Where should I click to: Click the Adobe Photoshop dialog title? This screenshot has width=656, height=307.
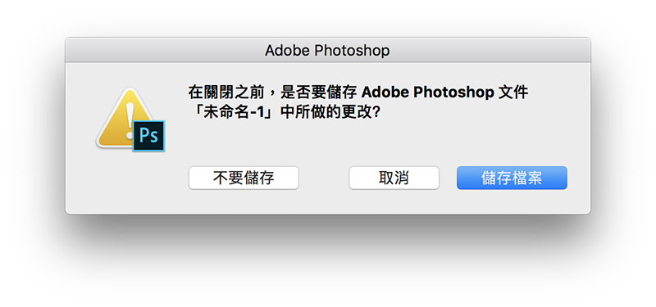tap(327, 51)
